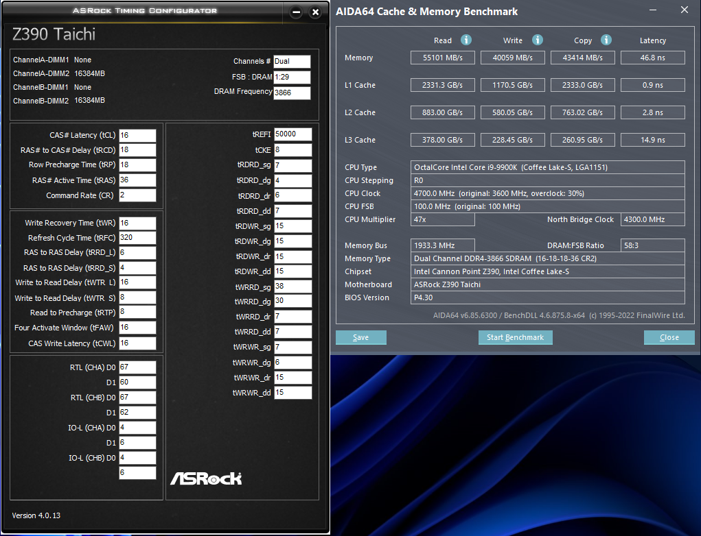The image size is (701, 536).
Task: Click the tCKE value field
Action: (293, 150)
